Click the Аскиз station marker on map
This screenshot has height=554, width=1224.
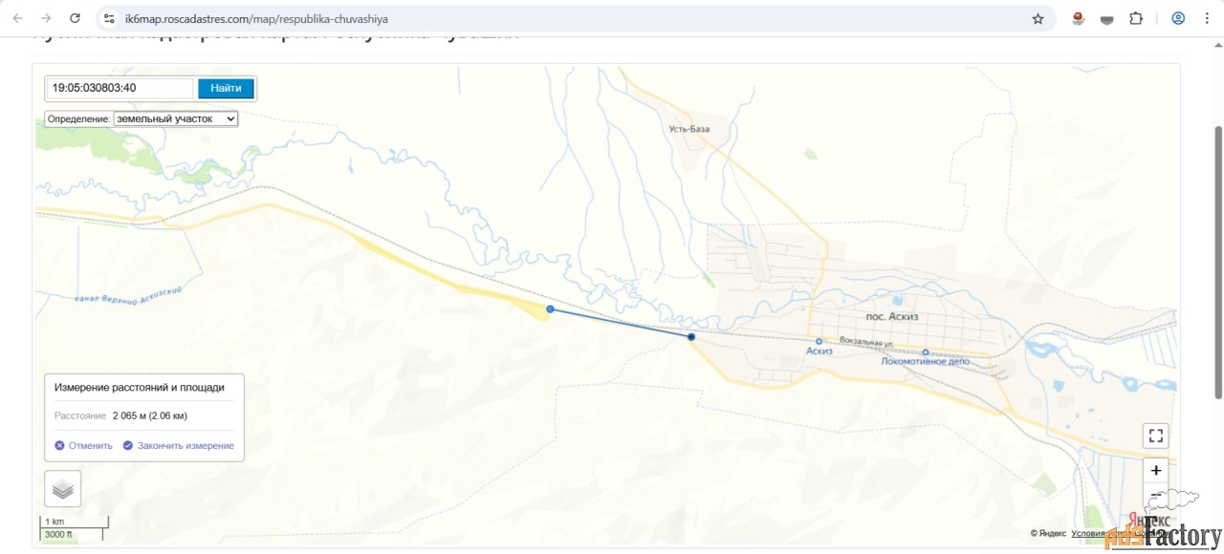point(819,341)
